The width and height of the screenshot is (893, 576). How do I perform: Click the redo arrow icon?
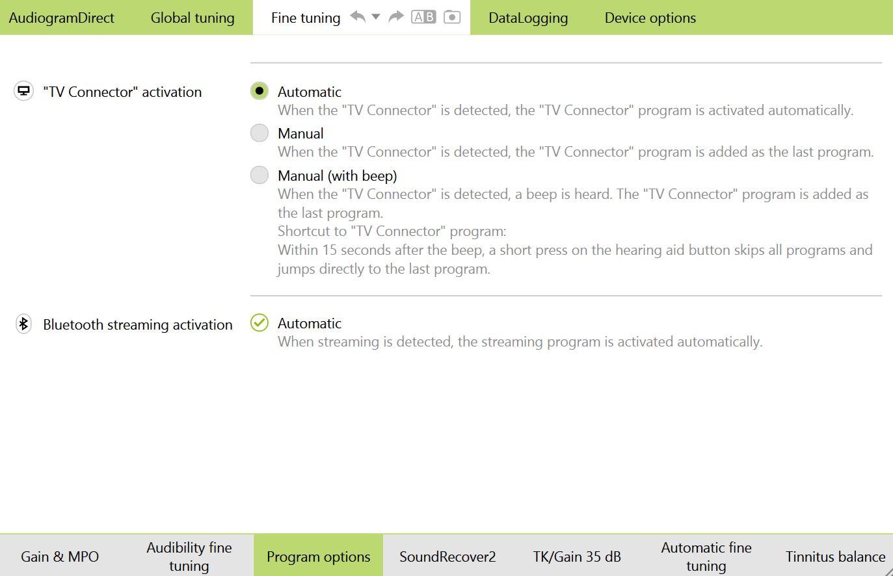coord(396,17)
